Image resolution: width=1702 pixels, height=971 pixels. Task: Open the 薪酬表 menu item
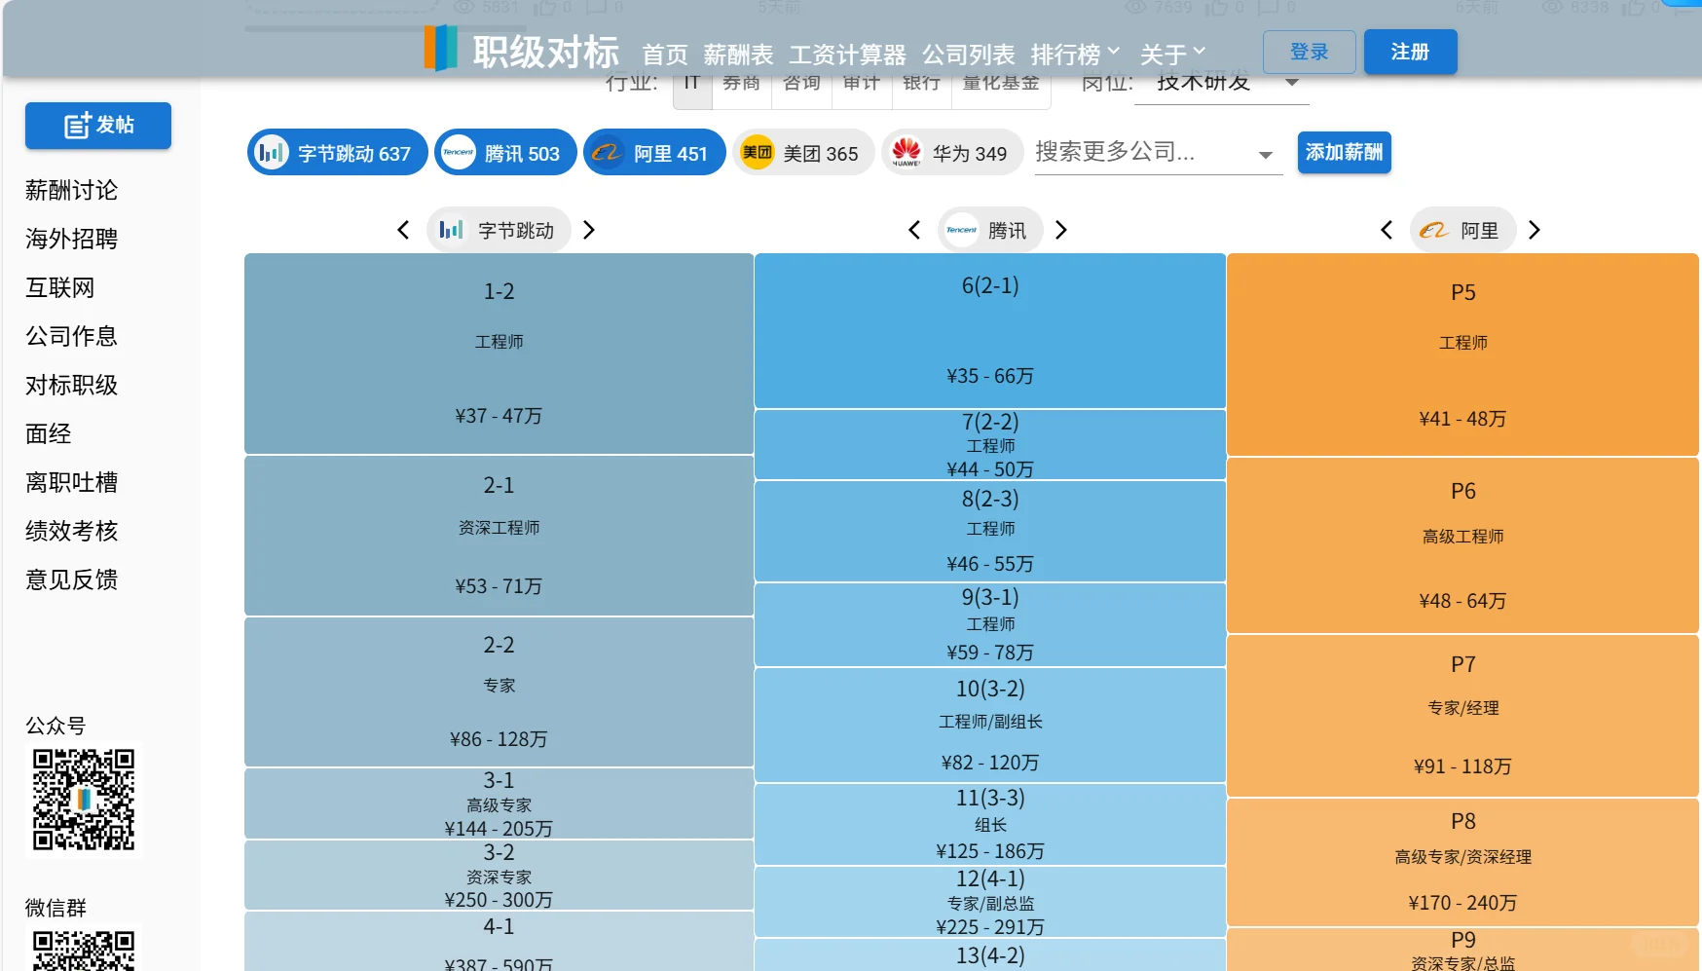(x=738, y=55)
